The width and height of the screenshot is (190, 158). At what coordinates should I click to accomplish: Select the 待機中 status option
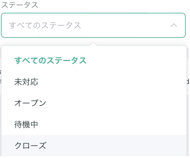pyautogui.click(x=26, y=125)
